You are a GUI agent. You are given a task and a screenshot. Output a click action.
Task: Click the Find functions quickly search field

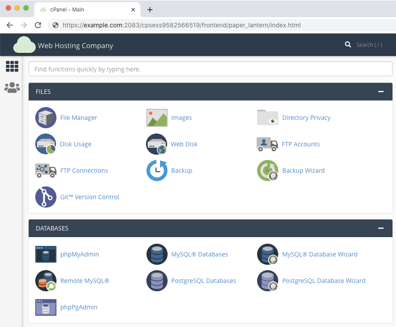tap(210, 69)
